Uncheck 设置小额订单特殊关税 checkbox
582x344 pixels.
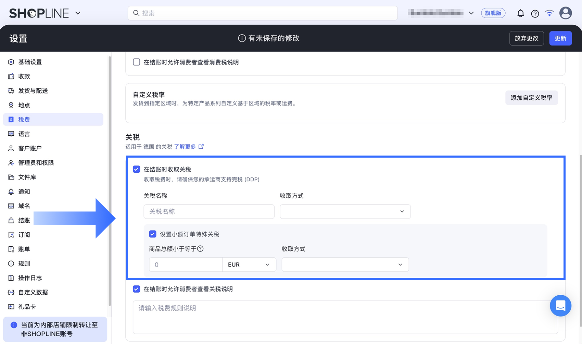153,234
